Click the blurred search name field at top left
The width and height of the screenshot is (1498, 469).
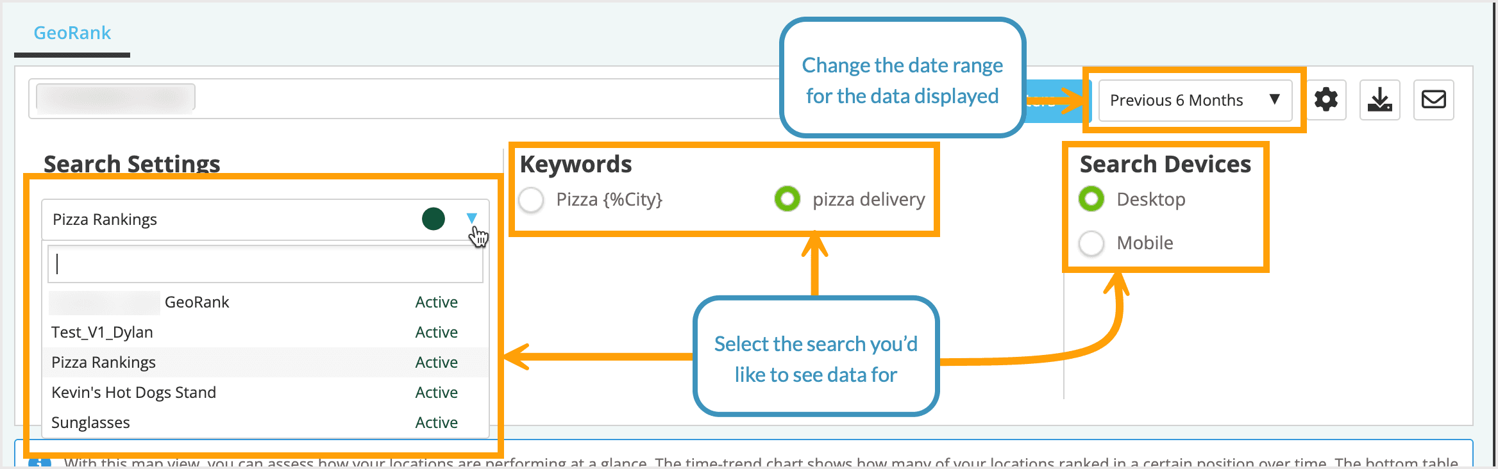[115, 97]
